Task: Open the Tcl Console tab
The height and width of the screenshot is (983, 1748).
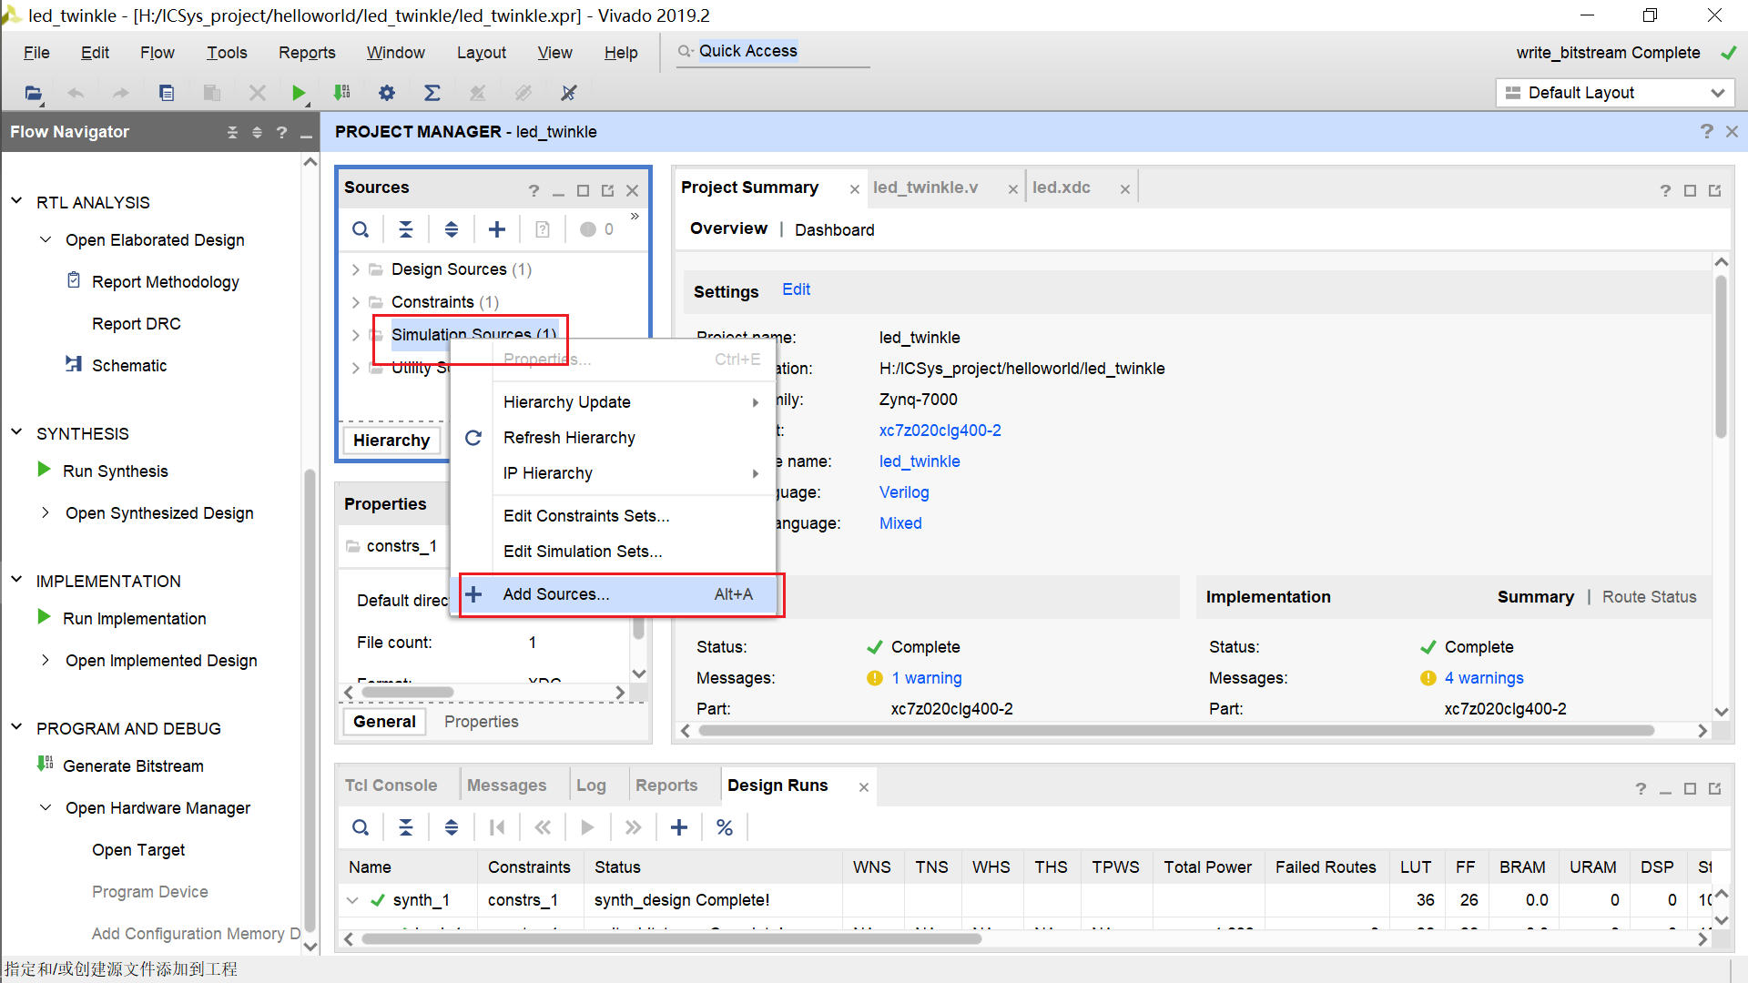Action: click(x=391, y=785)
